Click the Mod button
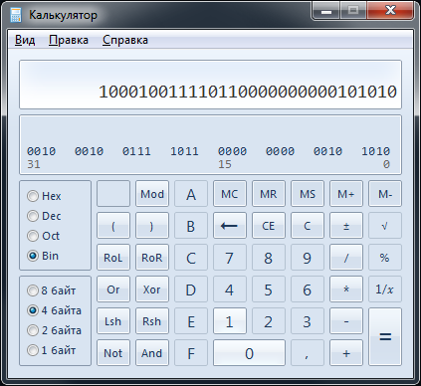 point(152,194)
